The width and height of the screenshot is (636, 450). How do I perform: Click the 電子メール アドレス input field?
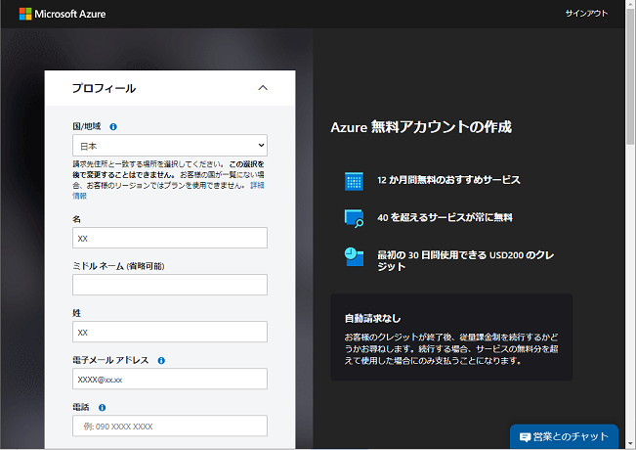[170, 379]
